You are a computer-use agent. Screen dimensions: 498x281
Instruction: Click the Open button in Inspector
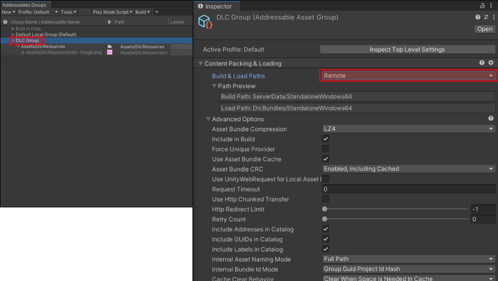(x=485, y=29)
